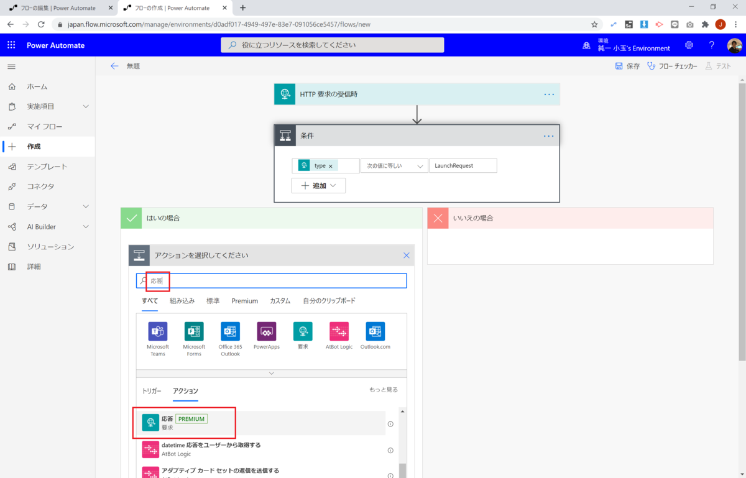This screenshot has width=746, height=478.
Task: Open the environment picker 純一 小玉's Environment
Action: [x=627, y=45]
